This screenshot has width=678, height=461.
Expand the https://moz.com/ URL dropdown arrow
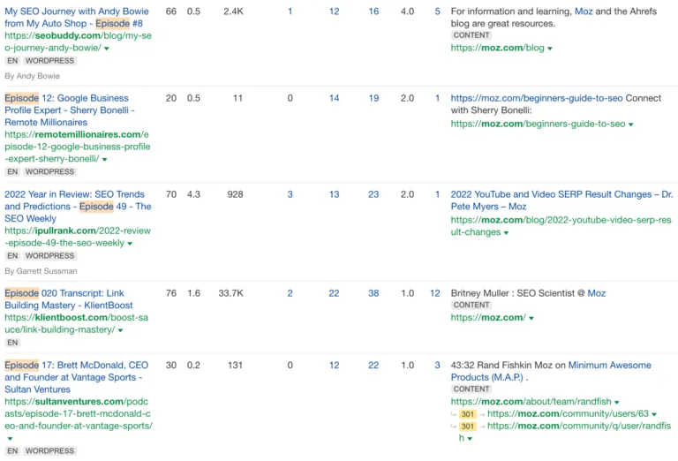pyautogui.click(x=531, y=318)
